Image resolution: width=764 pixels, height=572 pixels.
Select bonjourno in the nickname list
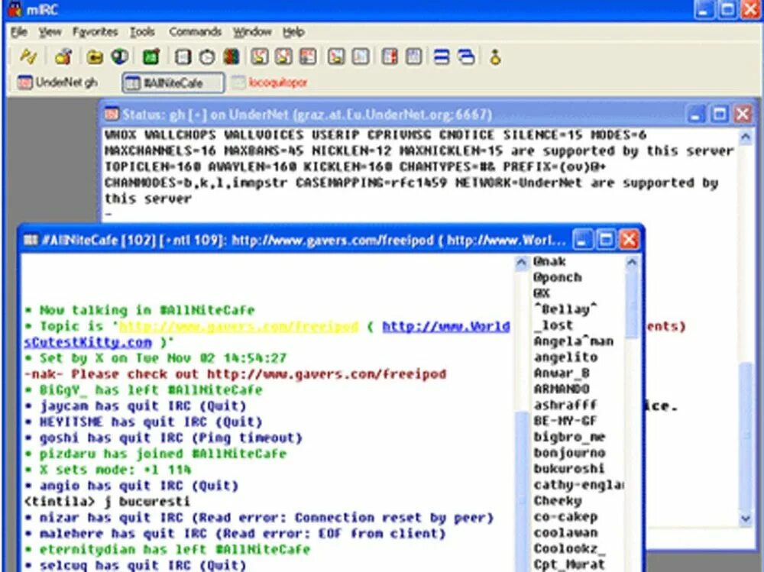click(569, 453)
